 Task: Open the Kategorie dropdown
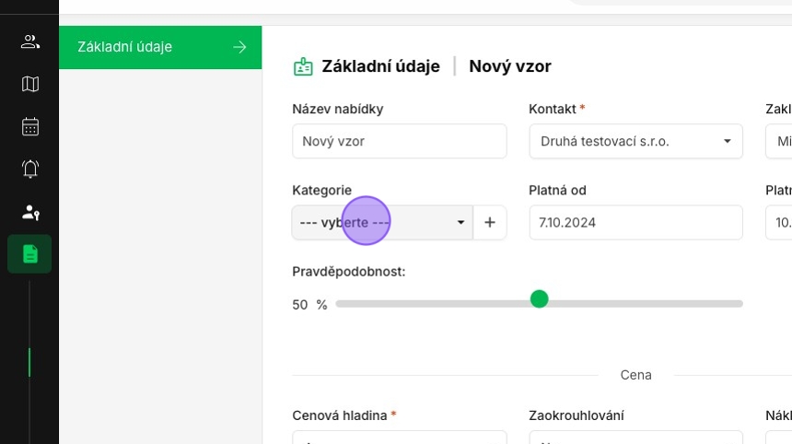(x=382, y=223)
